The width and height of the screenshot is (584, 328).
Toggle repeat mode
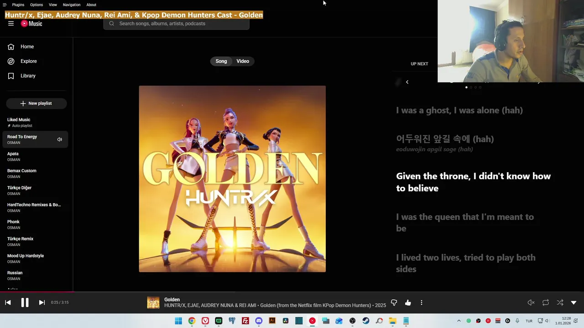coord(546,302)
